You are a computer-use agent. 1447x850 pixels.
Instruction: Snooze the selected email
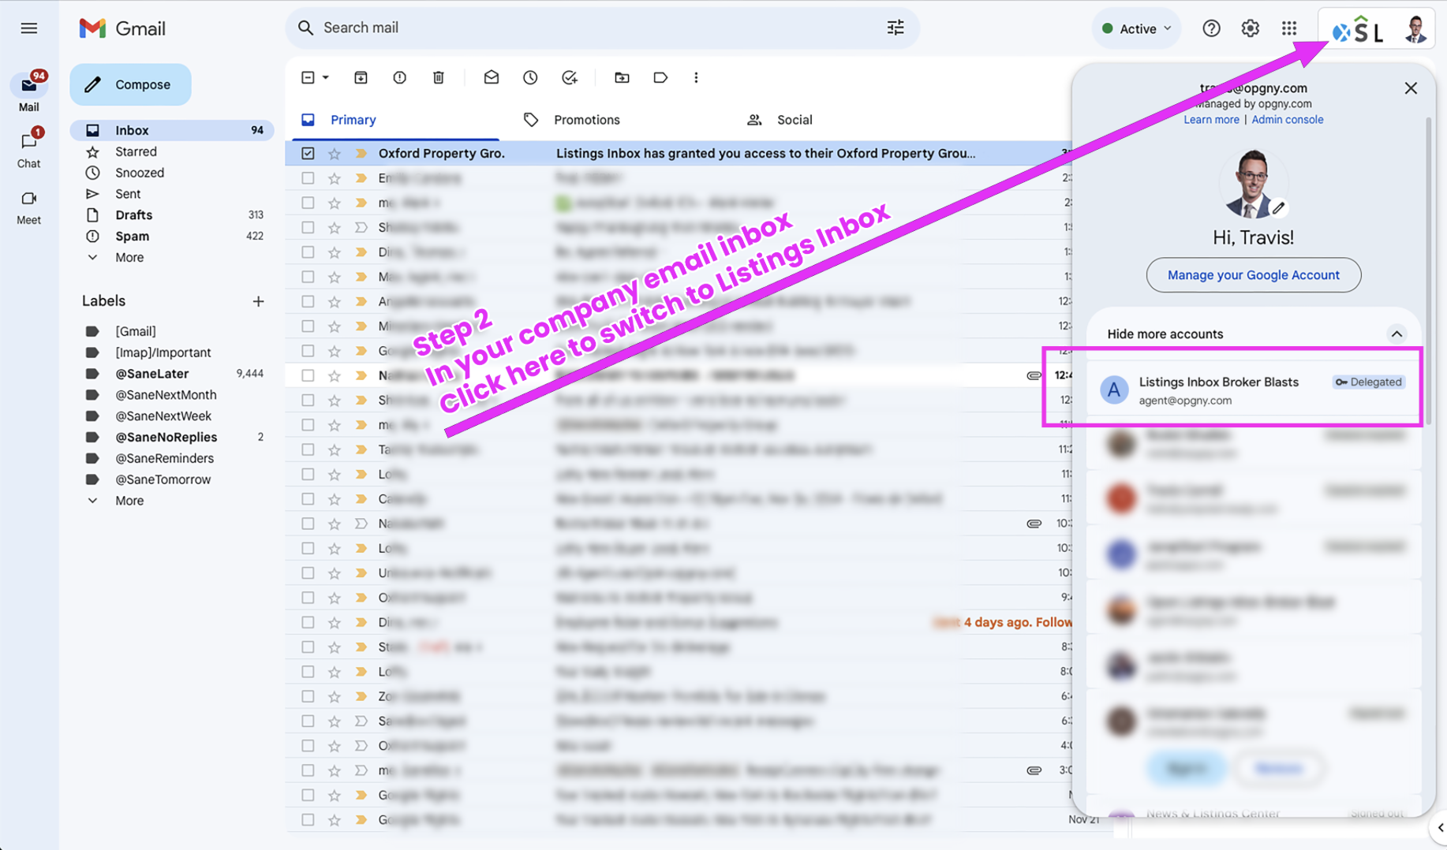pos(530,77)
